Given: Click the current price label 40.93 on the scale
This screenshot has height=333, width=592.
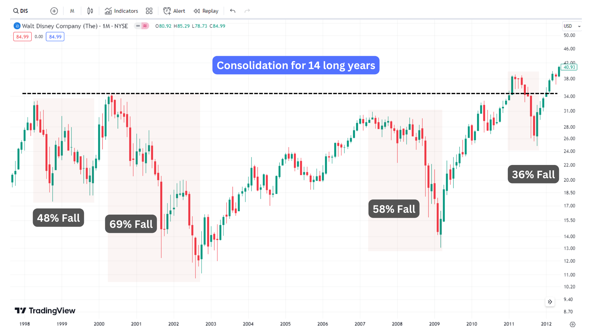Looking at the screenshot, I should [569, 67].
